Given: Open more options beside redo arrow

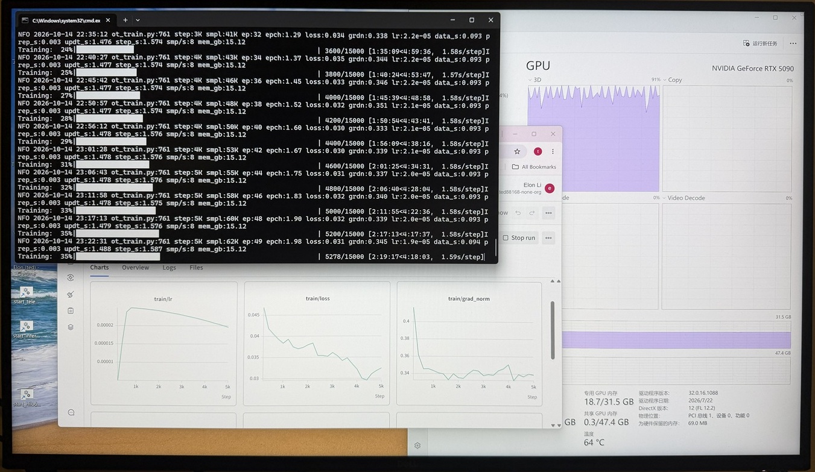Looking at the screenshot, I should [x=548, y=213].
